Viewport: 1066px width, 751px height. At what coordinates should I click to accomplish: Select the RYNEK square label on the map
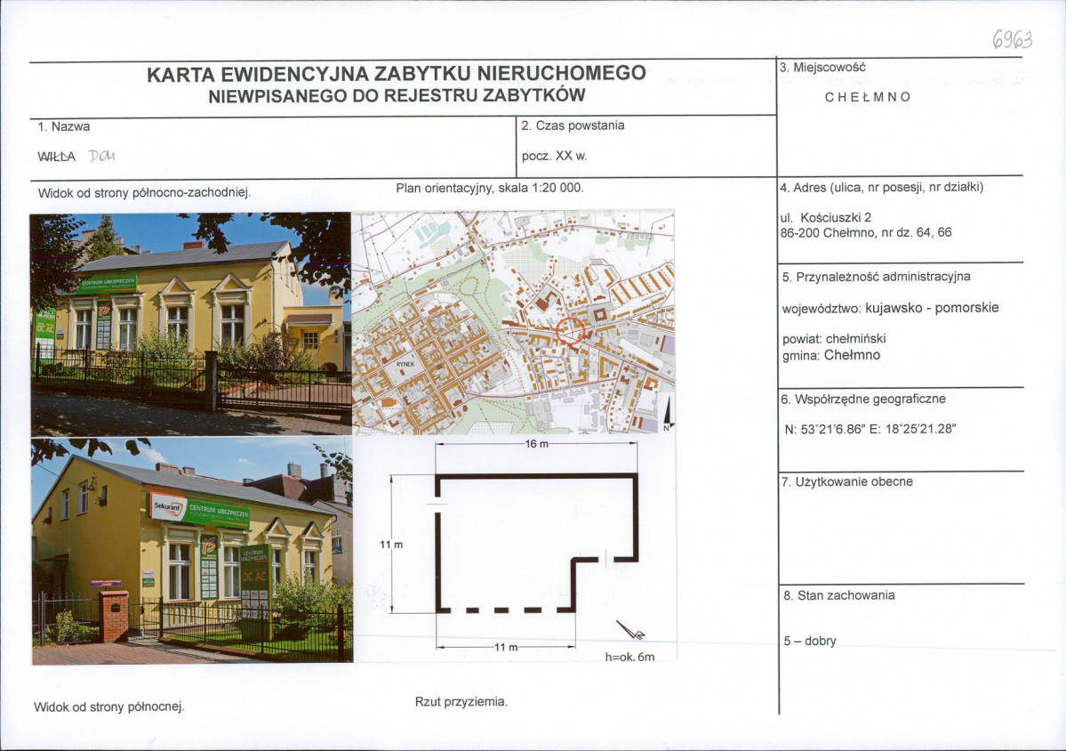pyautogui.click(x=405, y=365)
